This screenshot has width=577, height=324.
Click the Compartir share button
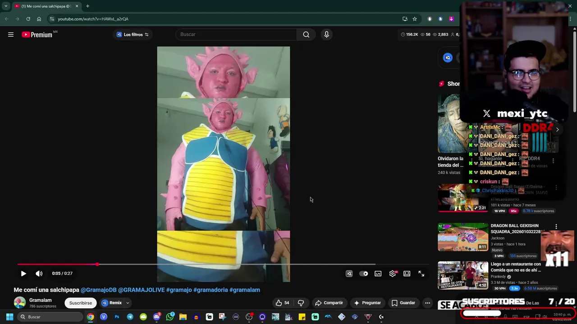coord(329,303)
